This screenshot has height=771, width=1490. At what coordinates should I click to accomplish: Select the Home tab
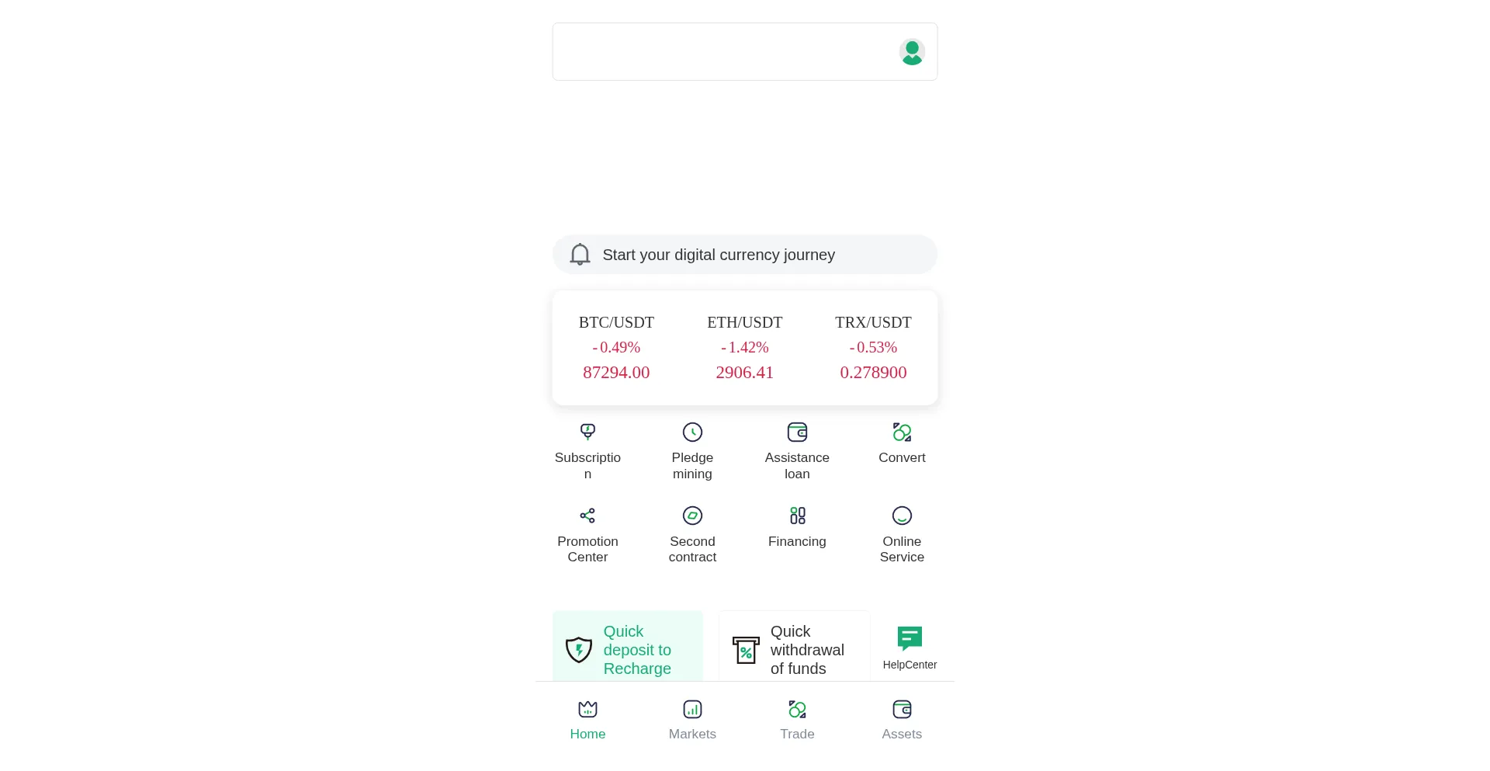click(x=587, y=720)
